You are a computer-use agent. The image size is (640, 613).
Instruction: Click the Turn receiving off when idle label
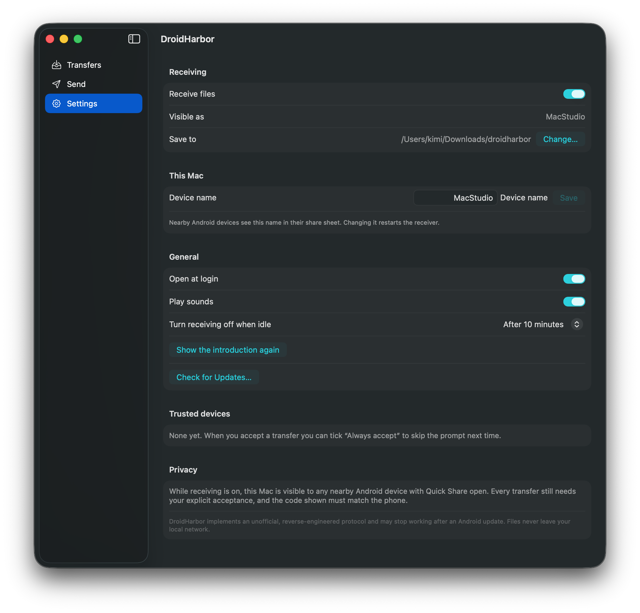[220, 324]
